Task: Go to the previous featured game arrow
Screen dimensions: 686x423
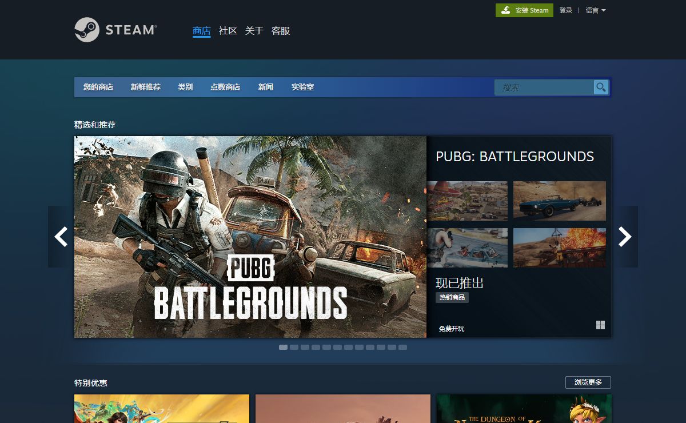Action: point(61,237)
